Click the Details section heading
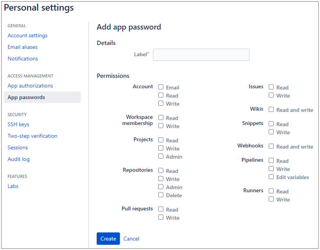The height and width of the screenshot is (250, 320). (x=106, y=43)
